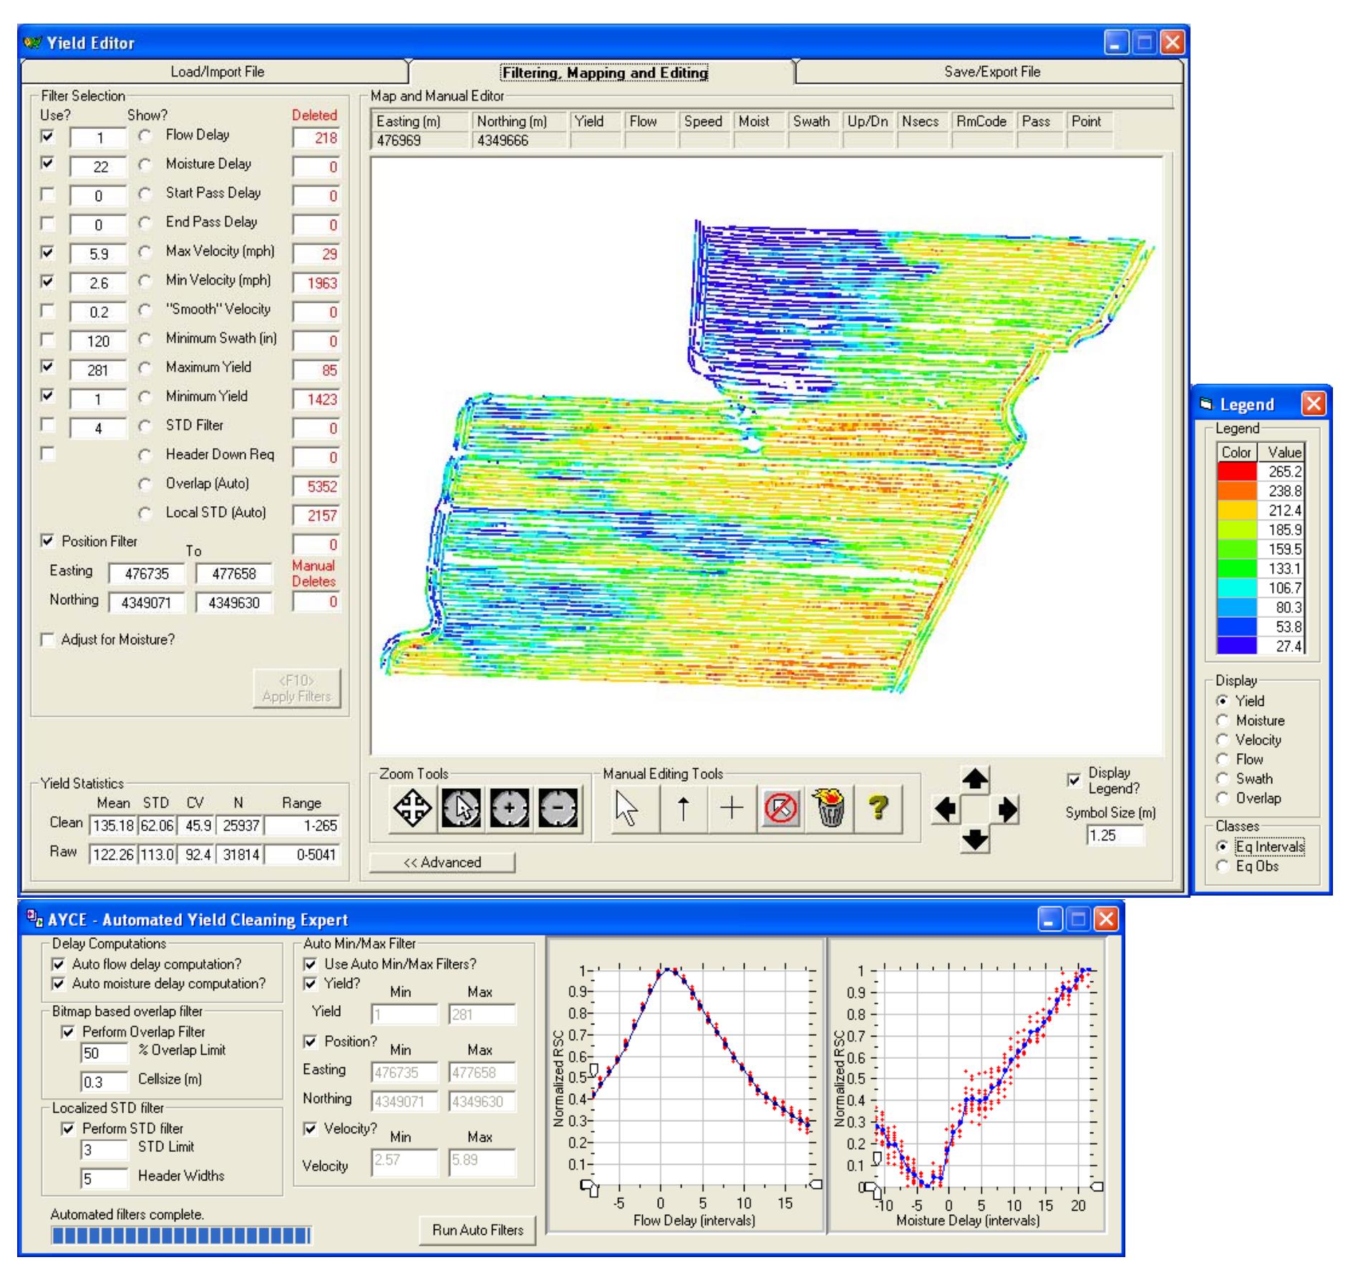This screenshot has height=1270, width=1353.
Task: Uncheck Perform Overlap Filter in AYCE
Action: click(68, 1032)
